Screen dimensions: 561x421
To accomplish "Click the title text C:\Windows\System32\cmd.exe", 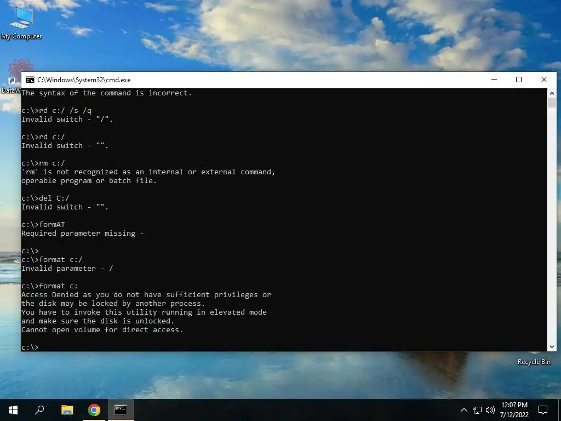I will pos(84,80).
